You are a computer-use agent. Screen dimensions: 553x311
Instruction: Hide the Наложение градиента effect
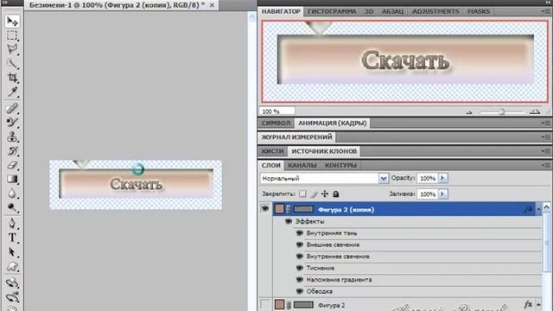point(300,280)
